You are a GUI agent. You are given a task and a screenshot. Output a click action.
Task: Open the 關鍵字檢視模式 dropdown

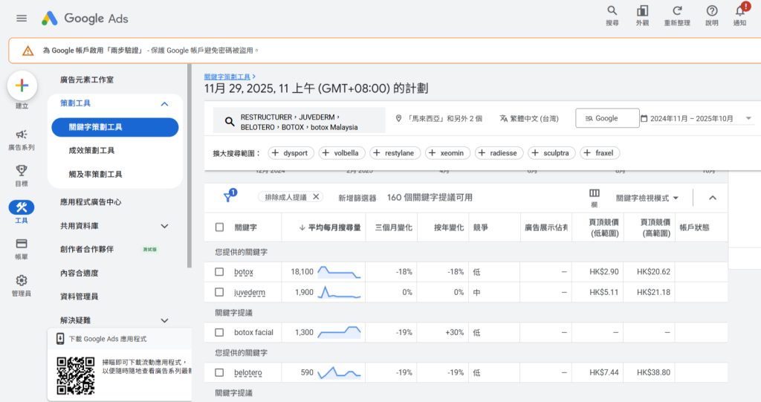647,198
